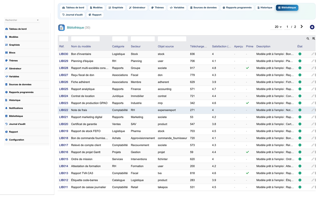The width and height of the screenshot is (319, 197).
Task: Click the edit pencil for the Rapport TVA CA3 row
Action: pos(313,173)
